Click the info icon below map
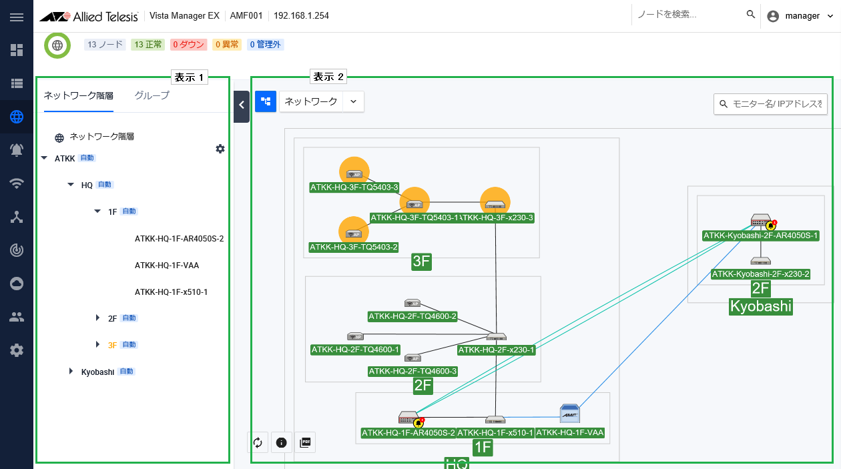 point(282,442)
